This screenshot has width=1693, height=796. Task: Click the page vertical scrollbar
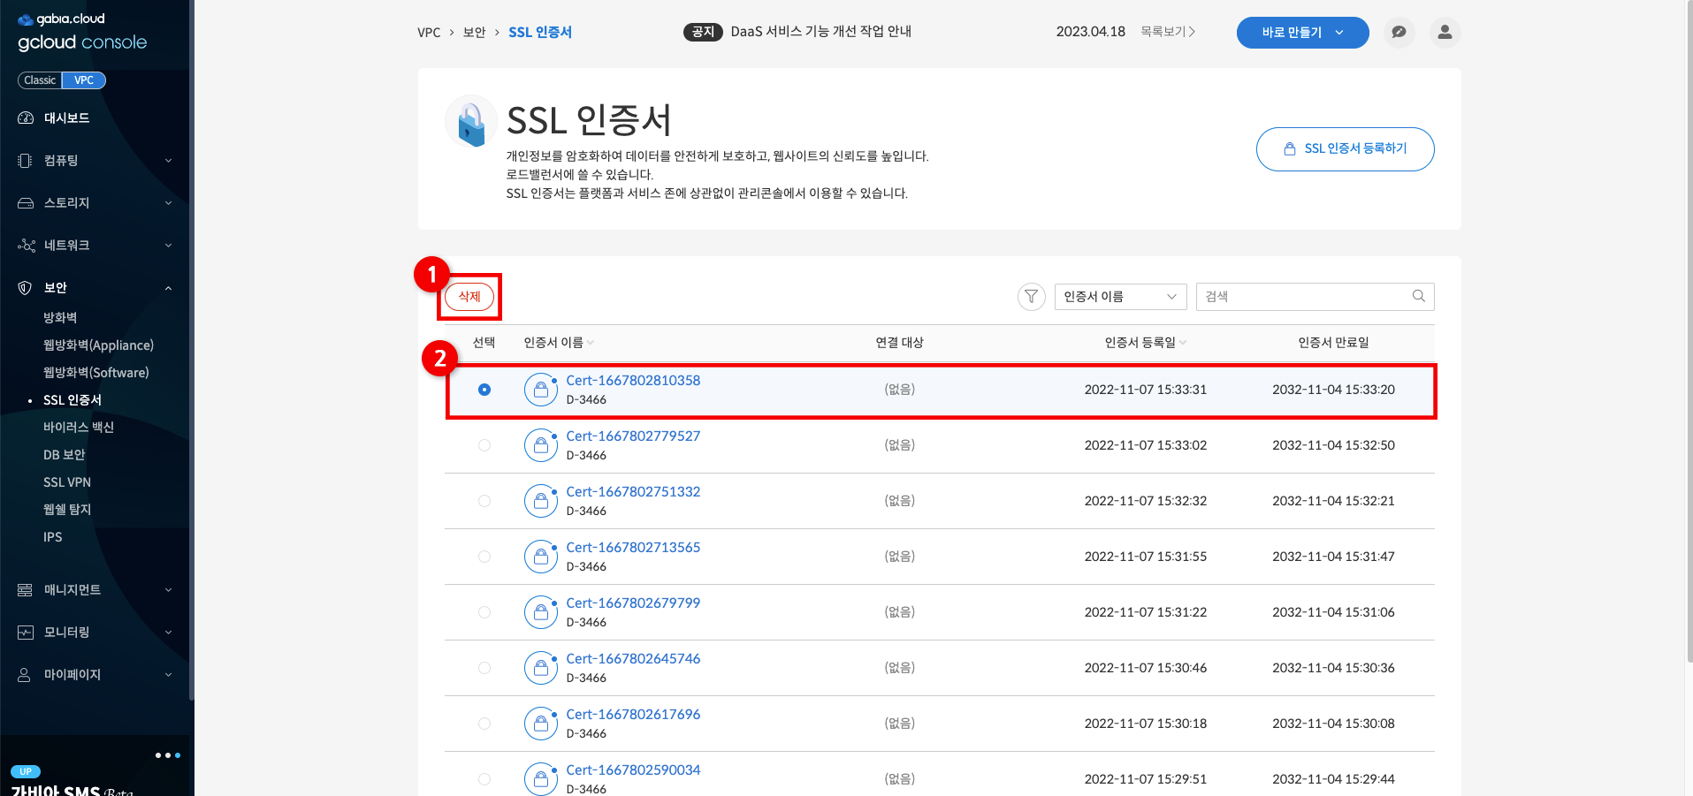click(x=1689, y=331)
